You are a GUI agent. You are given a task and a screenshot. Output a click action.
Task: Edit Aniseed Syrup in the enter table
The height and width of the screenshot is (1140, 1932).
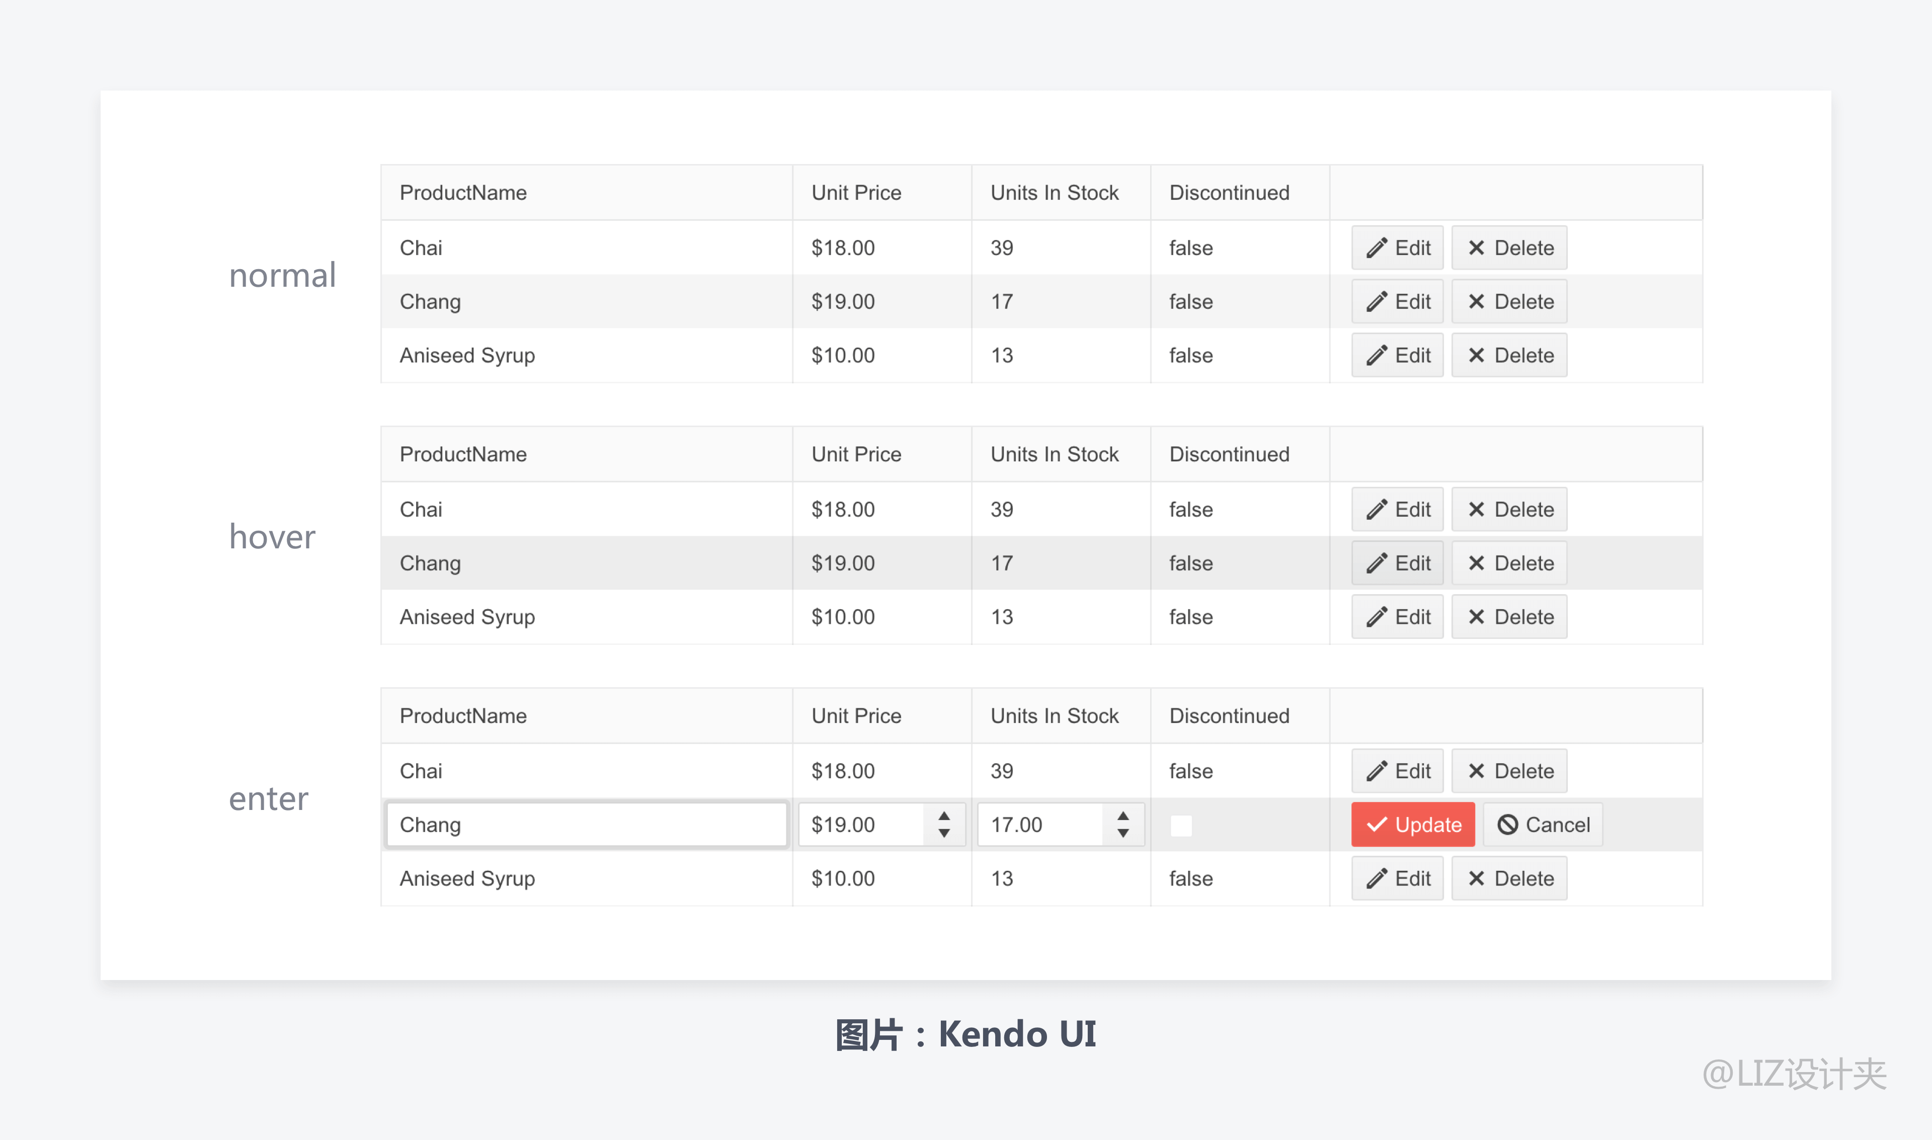(1397, 878)
